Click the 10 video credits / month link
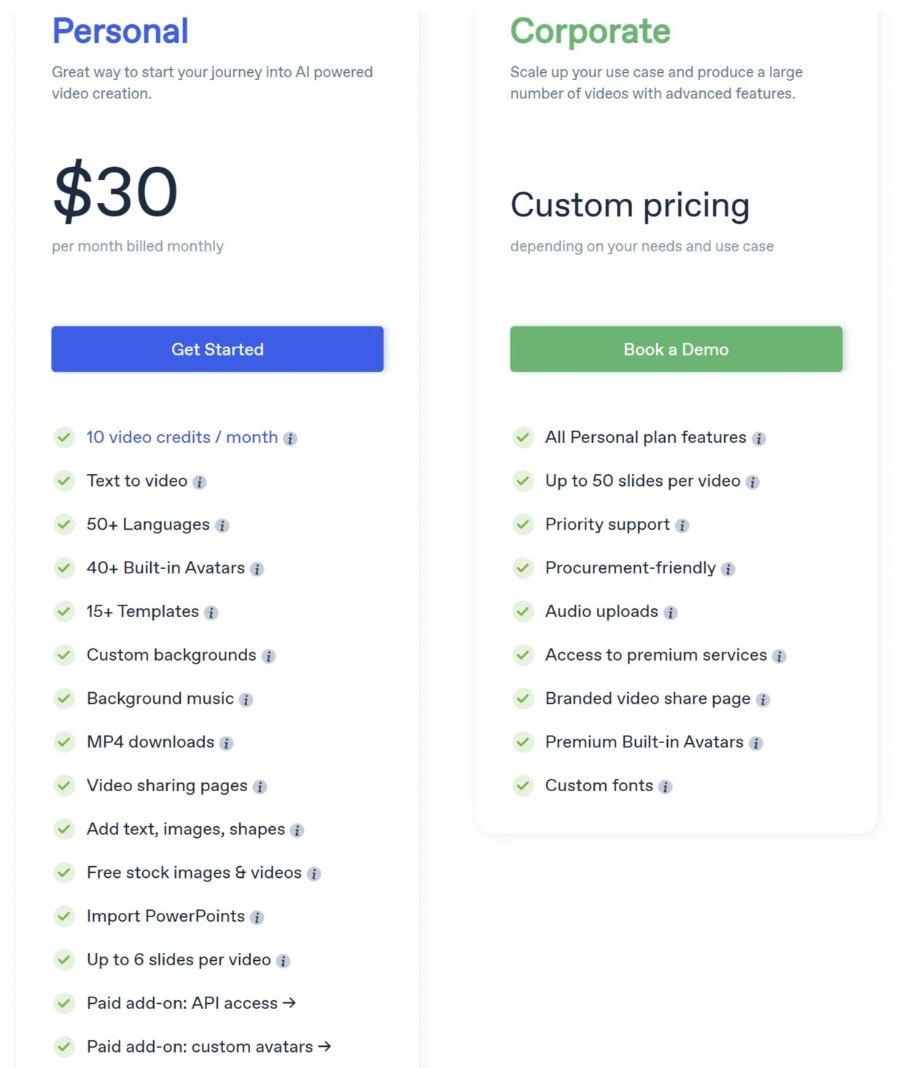Image resolution: width=899 pixels, height=1068 pixels. coord(182,437)
